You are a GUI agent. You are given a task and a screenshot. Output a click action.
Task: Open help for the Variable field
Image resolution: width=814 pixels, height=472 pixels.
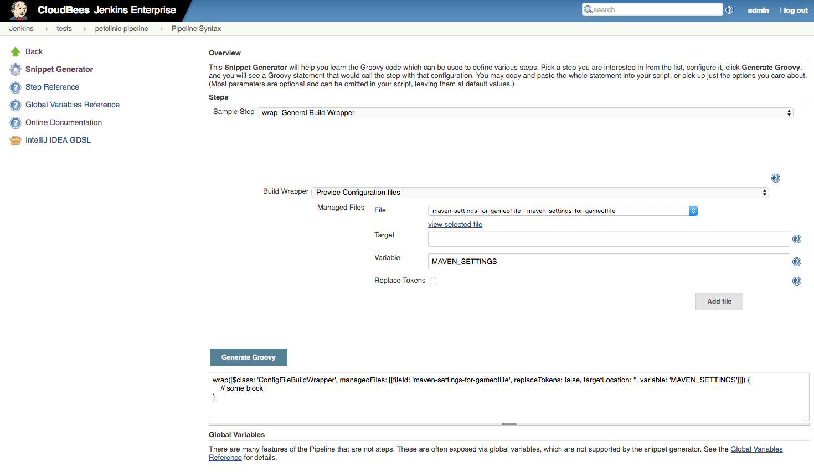[797, 261]
